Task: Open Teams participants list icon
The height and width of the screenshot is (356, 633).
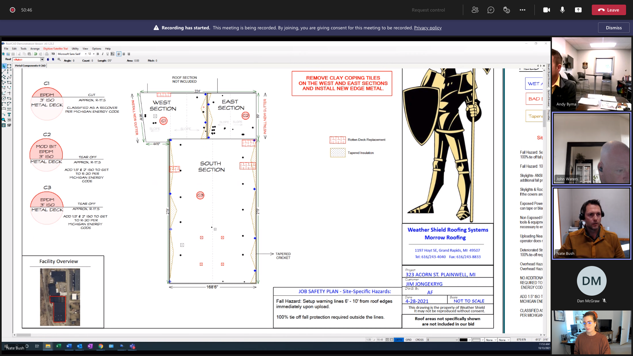Action: (x=475, y=10)
